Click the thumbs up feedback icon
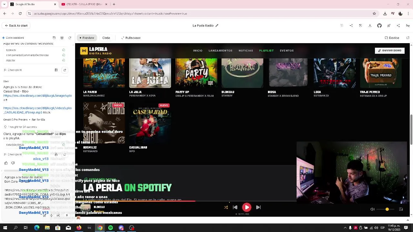413x232 pixels. click(6, 163)
